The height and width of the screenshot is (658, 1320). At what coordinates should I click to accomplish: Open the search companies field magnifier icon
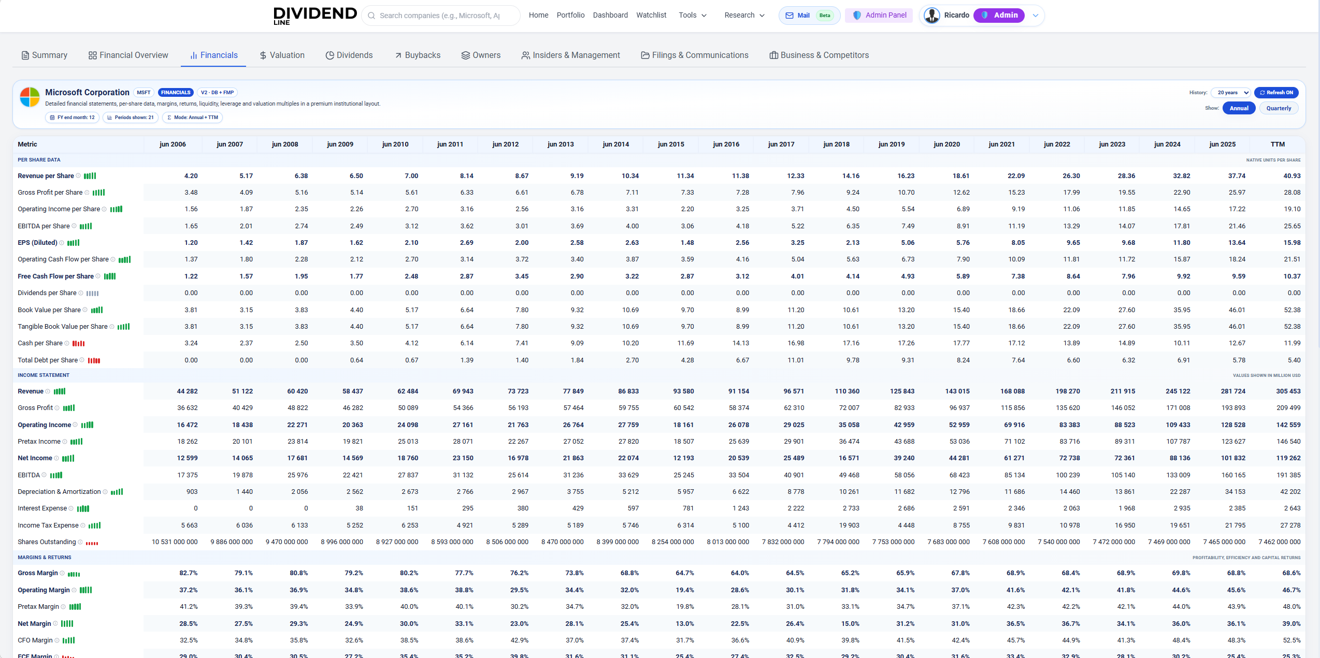tap(371, 16)
